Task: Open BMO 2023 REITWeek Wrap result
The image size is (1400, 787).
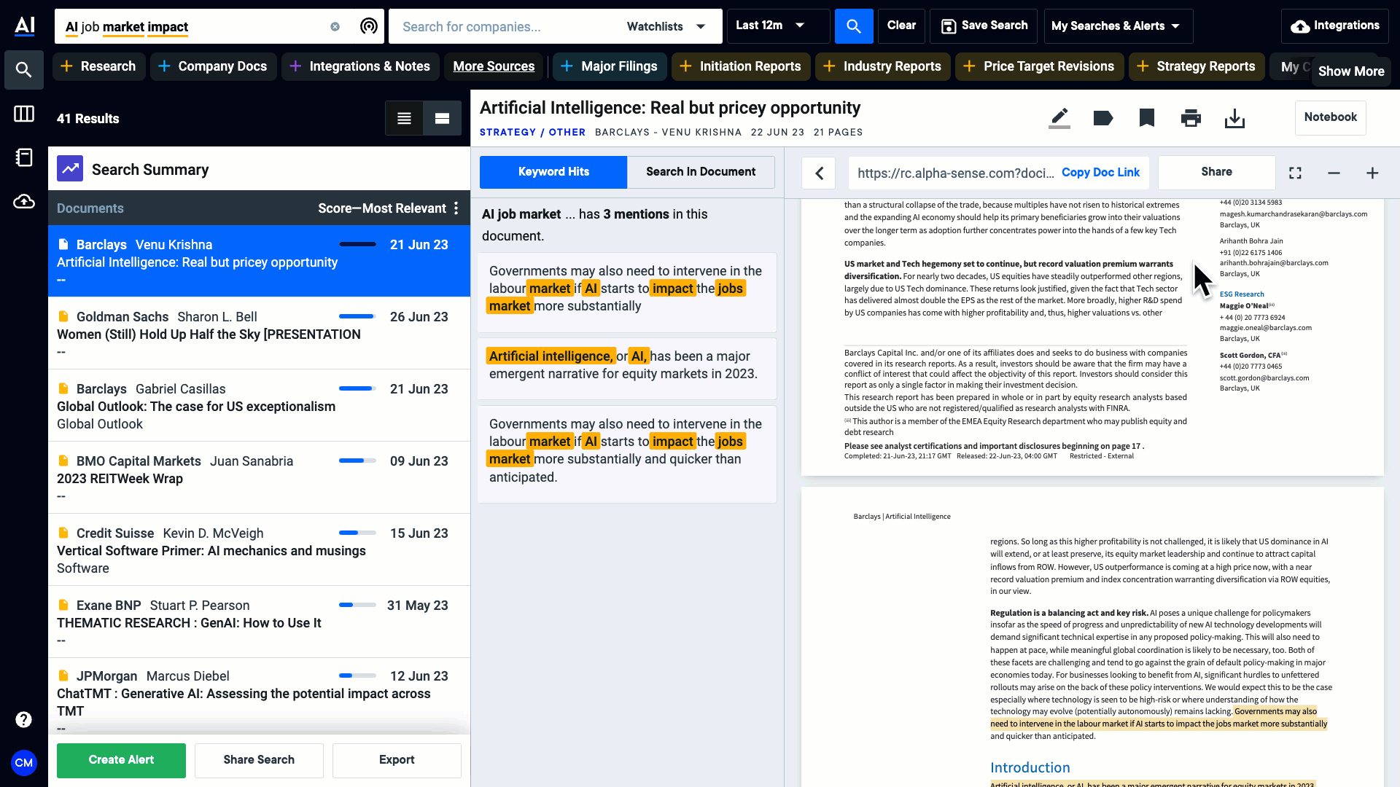Action: (x=259, y=477)
